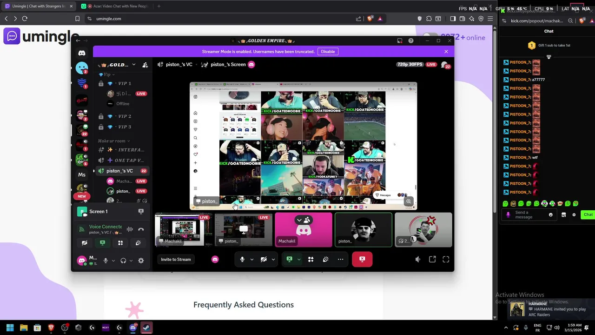Click Disable streamer mode button
This screenshot has width=595, height=335.
[x=328, y=52]
